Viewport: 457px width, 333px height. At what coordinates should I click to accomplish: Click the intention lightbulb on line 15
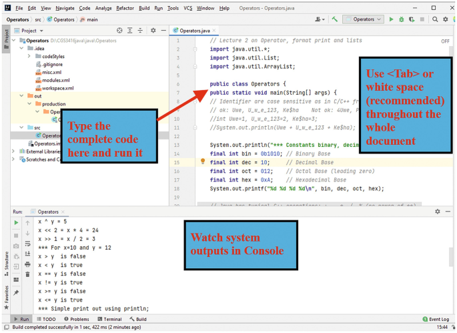click(x=203, y=161)
